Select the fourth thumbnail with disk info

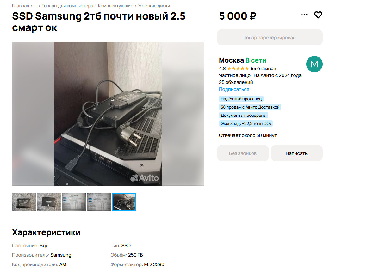[x=99, y=202]
